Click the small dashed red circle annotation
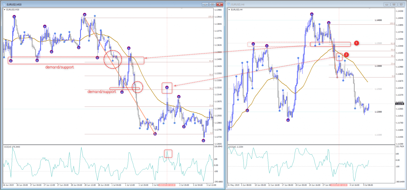 click(x=137, y=87)
